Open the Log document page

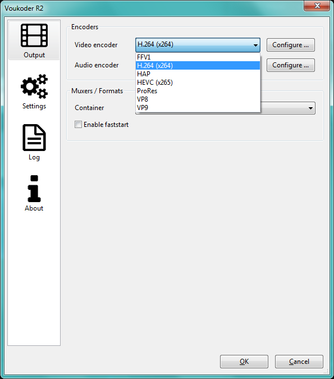click(x=34, y=143)
